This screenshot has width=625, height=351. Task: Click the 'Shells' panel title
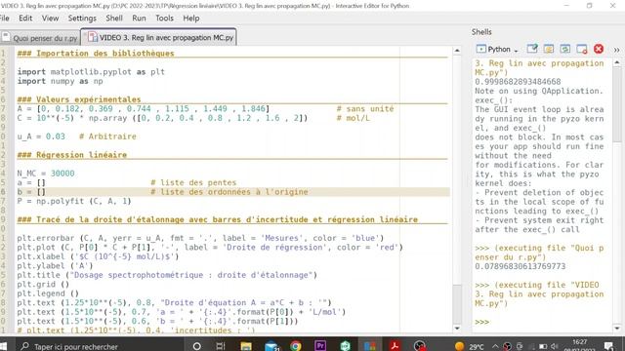(481, 32)
